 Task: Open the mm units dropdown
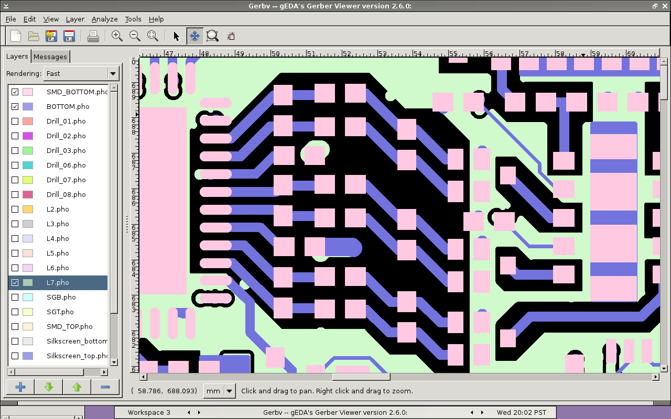pos(229,391)
